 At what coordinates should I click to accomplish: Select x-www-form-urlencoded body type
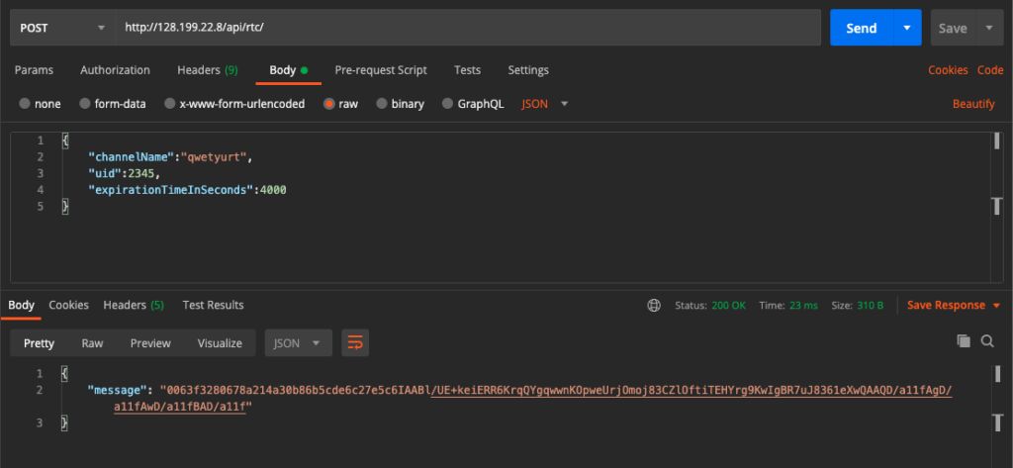pos(234,104)
